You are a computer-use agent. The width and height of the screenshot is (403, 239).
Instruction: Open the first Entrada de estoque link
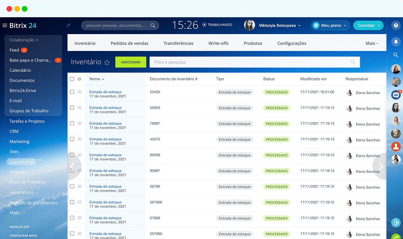pos(105,92)
